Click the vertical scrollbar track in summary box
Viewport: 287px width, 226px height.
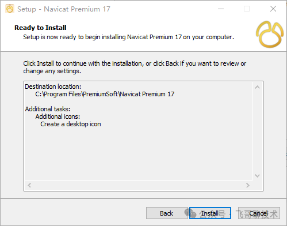pos(258,131)
